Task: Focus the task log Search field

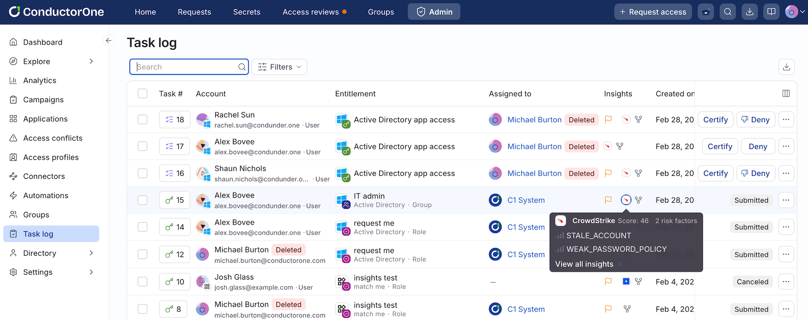Action: pyautogui.click(x=185, y=67)
